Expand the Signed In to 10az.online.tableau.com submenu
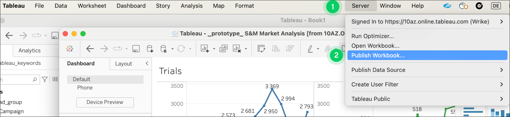This screenshot has width=510, height=117. pos(502,22)
